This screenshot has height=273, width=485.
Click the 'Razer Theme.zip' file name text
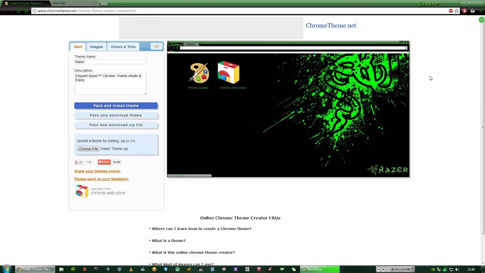point(114,149)
